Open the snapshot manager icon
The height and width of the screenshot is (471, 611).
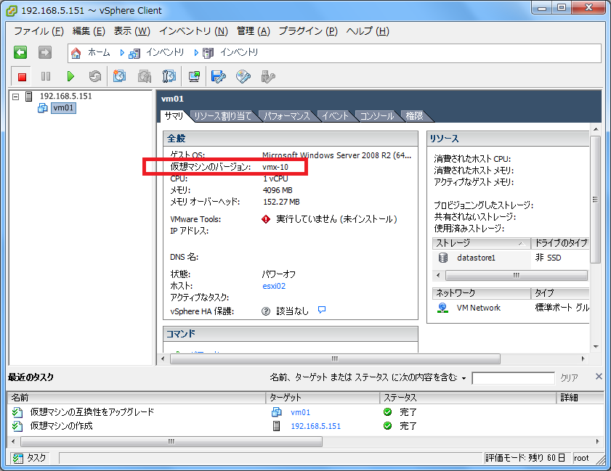click(x=169, y=76)
